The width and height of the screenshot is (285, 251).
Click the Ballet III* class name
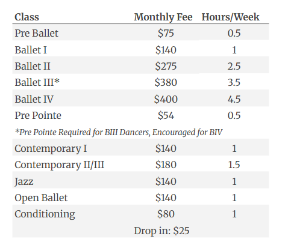coord(37,82)
